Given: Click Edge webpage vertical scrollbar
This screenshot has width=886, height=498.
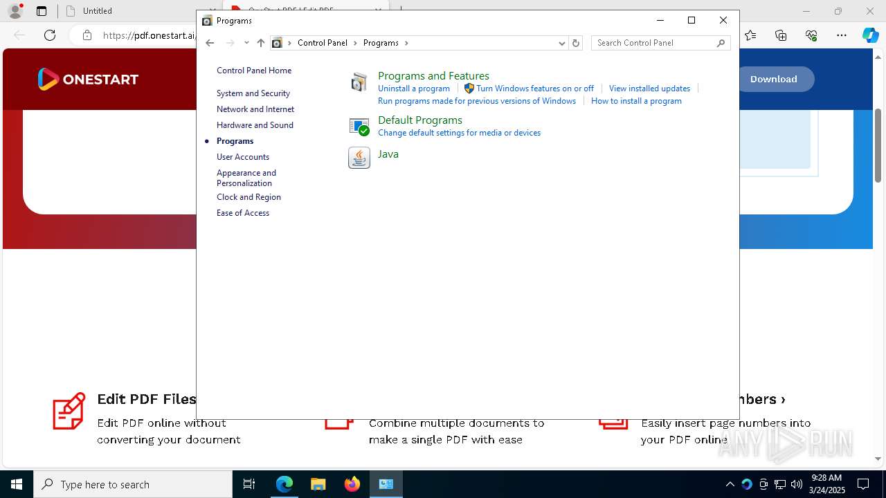Looking at the screenshot, I should [878, 145].
